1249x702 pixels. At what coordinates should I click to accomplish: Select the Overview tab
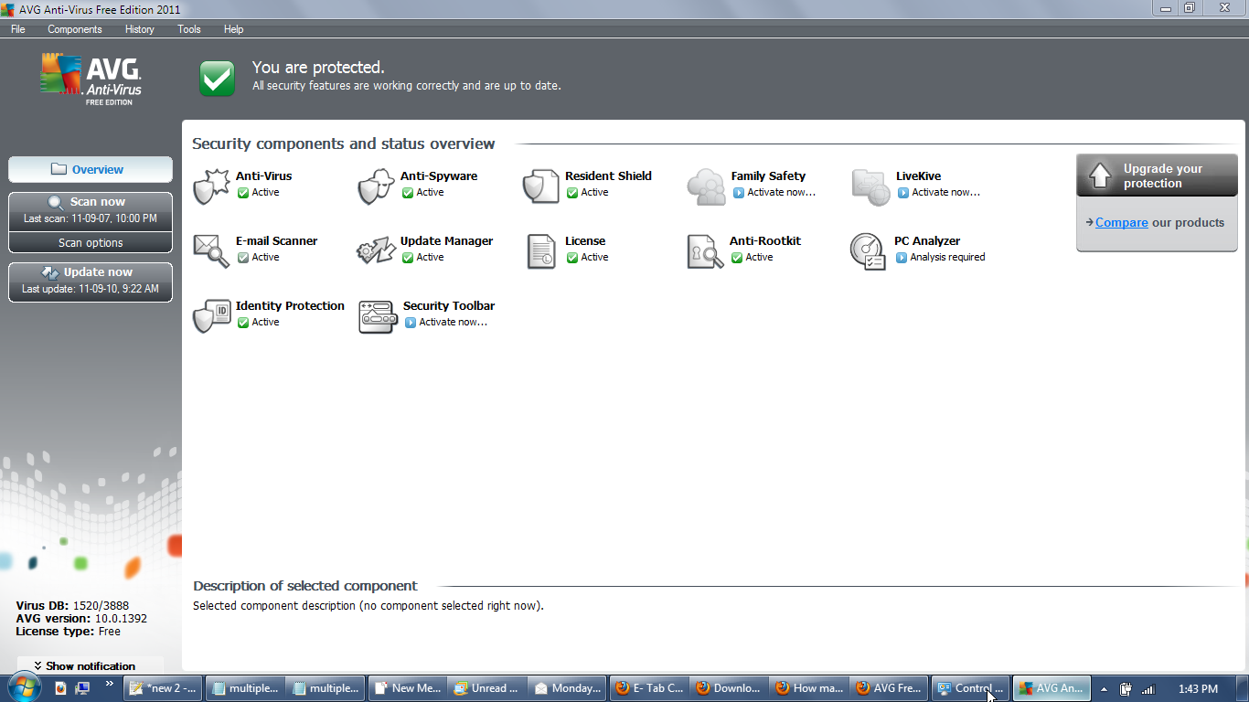click(x=91, y=169)
